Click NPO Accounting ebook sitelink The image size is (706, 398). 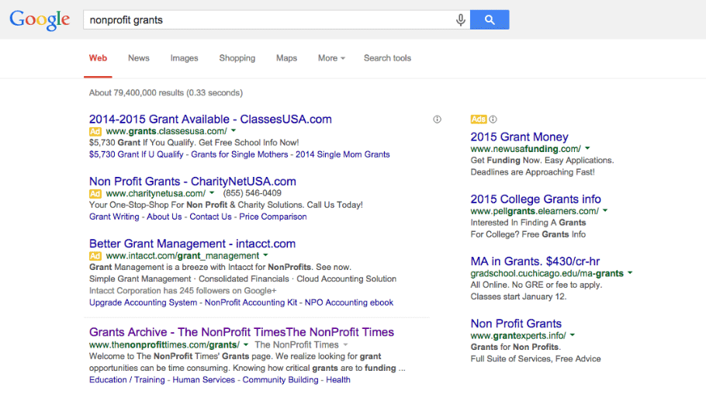click(x=349, y=303)
